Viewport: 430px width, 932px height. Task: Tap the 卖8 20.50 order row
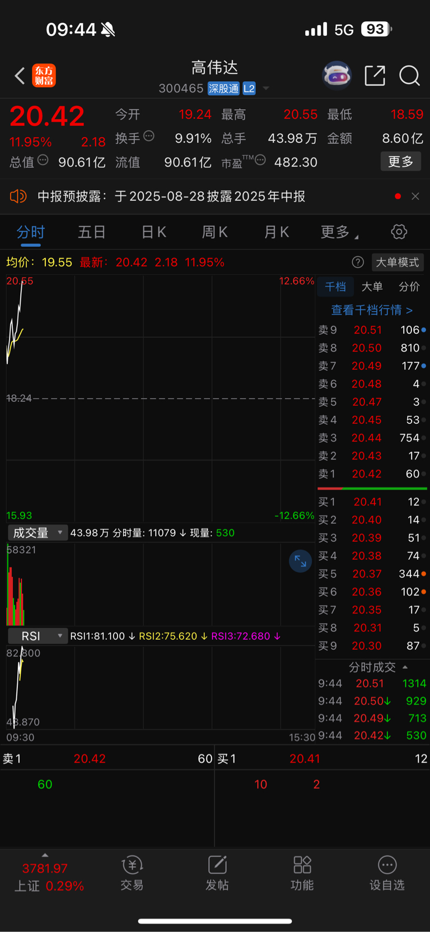pos(372,348)
